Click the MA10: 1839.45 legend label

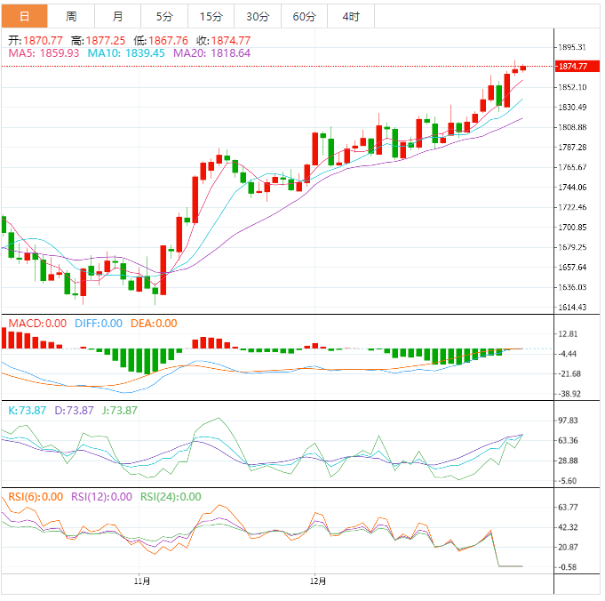point(126,53)
